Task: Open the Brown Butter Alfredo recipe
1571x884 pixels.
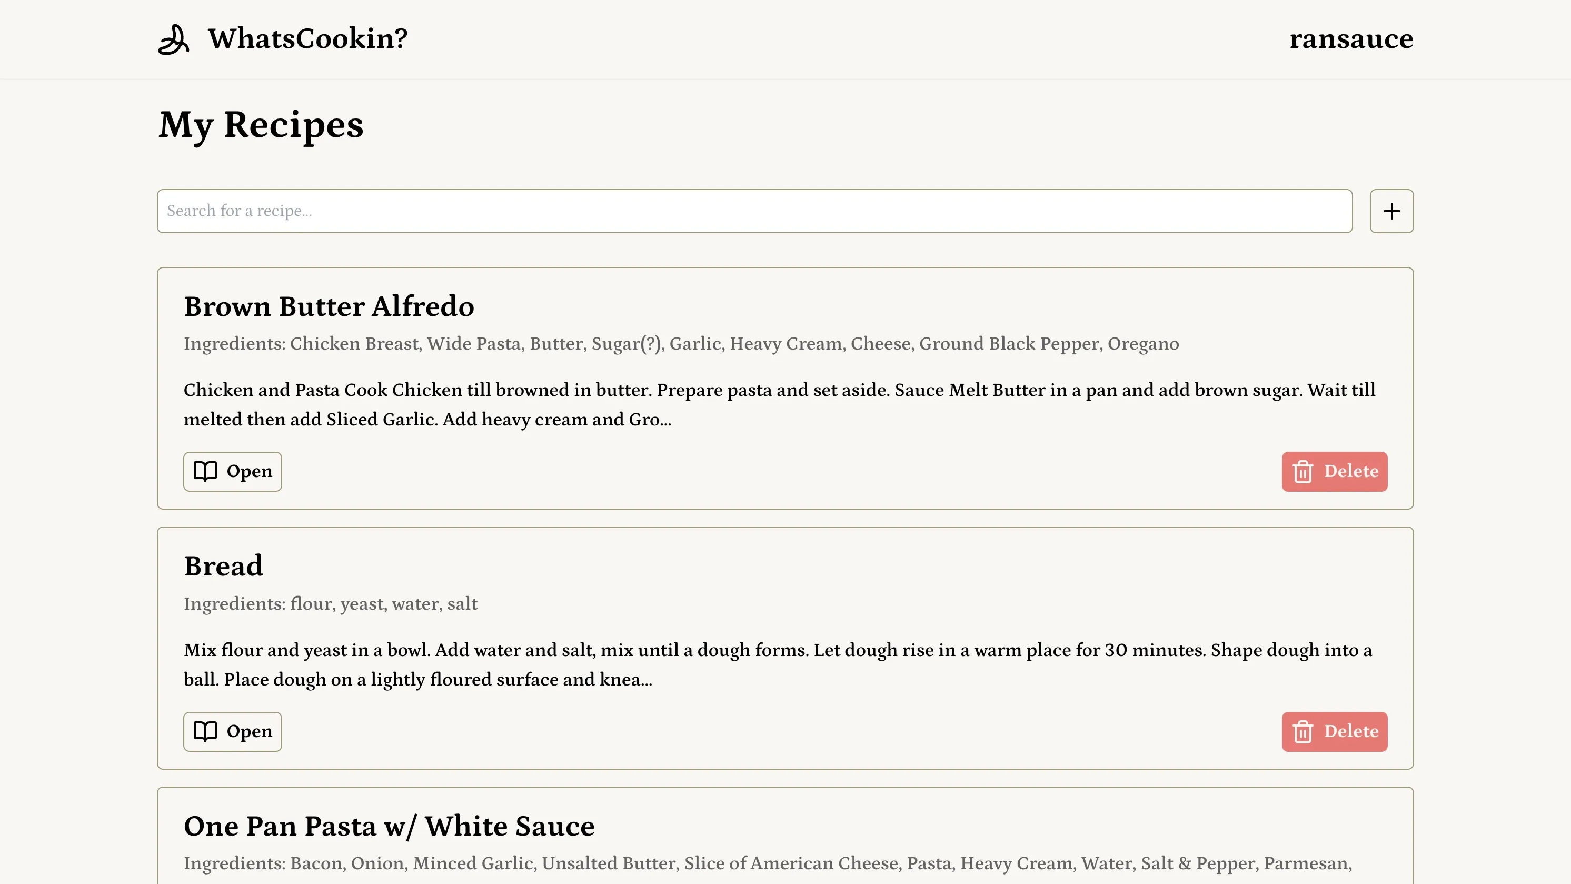Action: tap(232, 471)
